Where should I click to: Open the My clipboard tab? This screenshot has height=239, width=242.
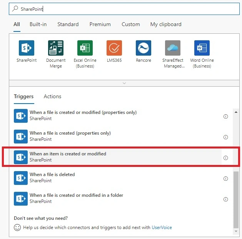coord(166,24)
